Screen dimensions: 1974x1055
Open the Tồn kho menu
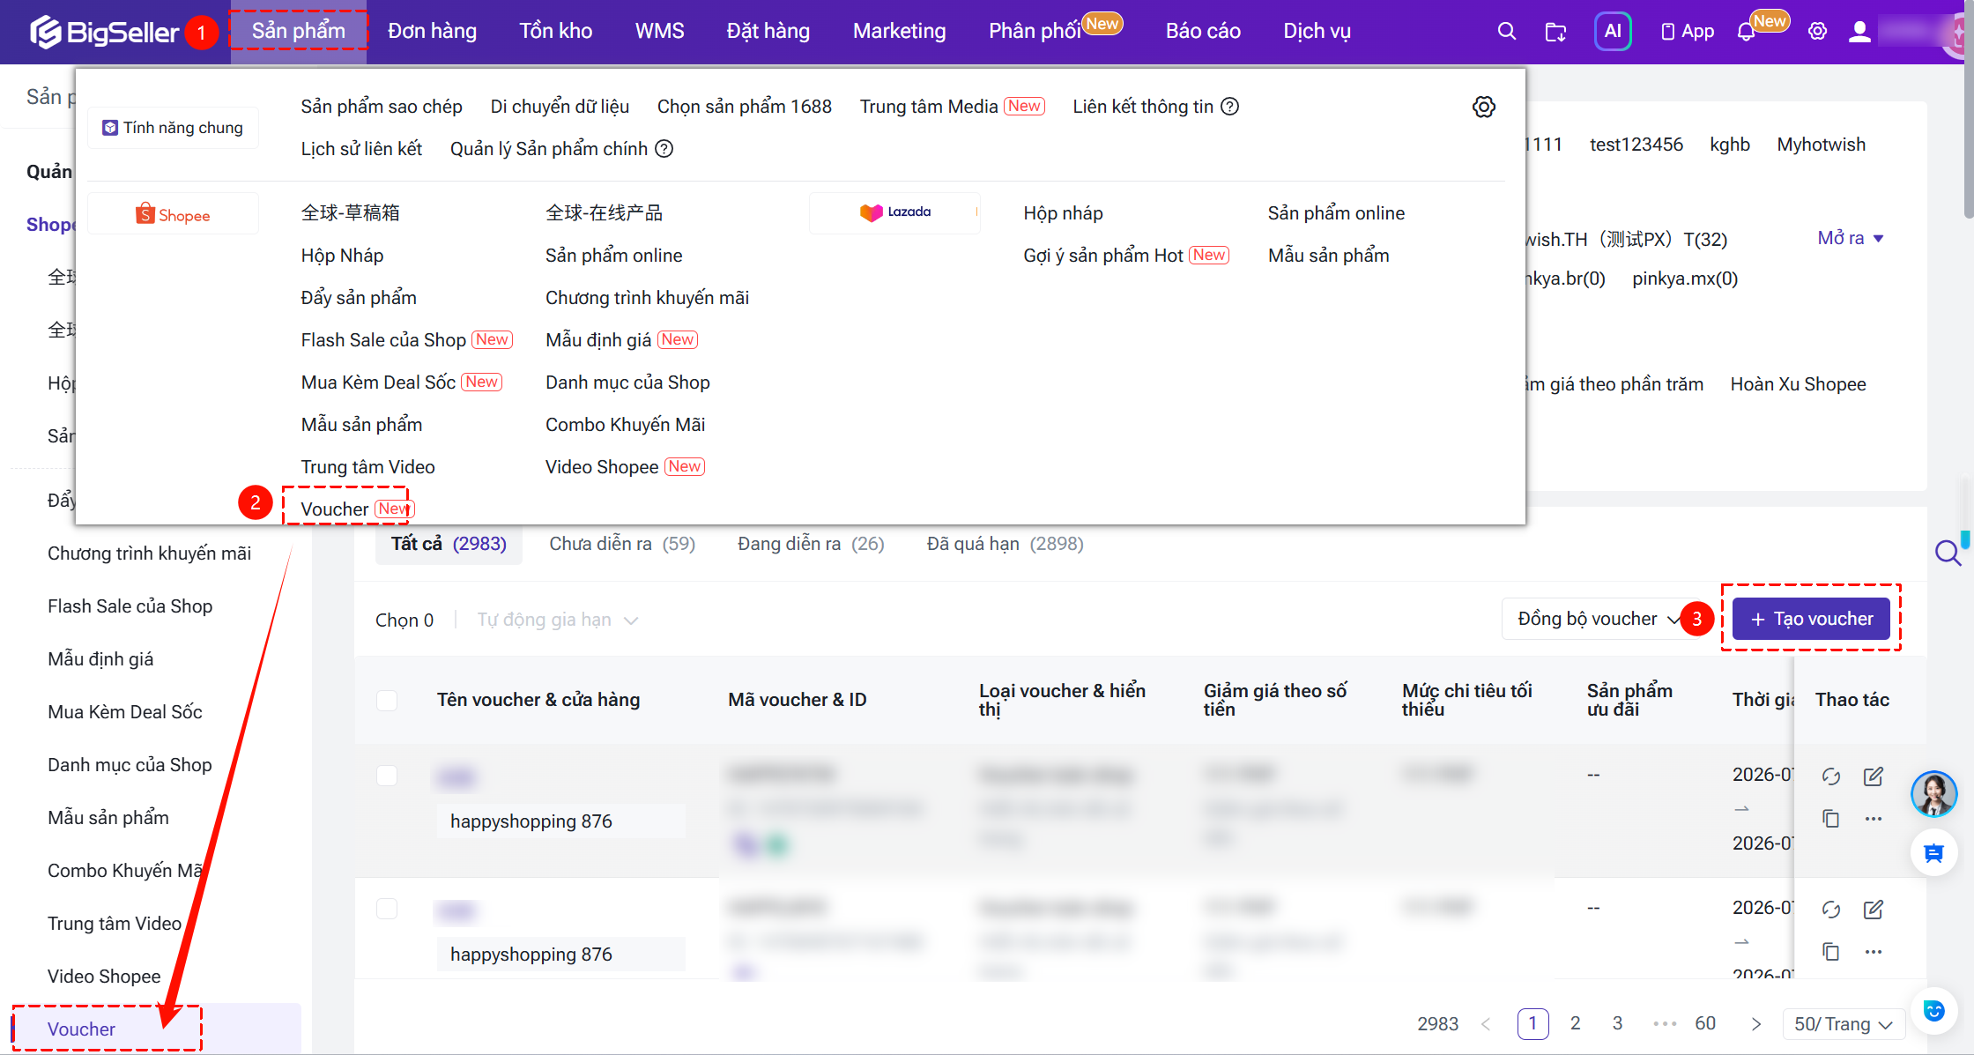coord(556,32)
